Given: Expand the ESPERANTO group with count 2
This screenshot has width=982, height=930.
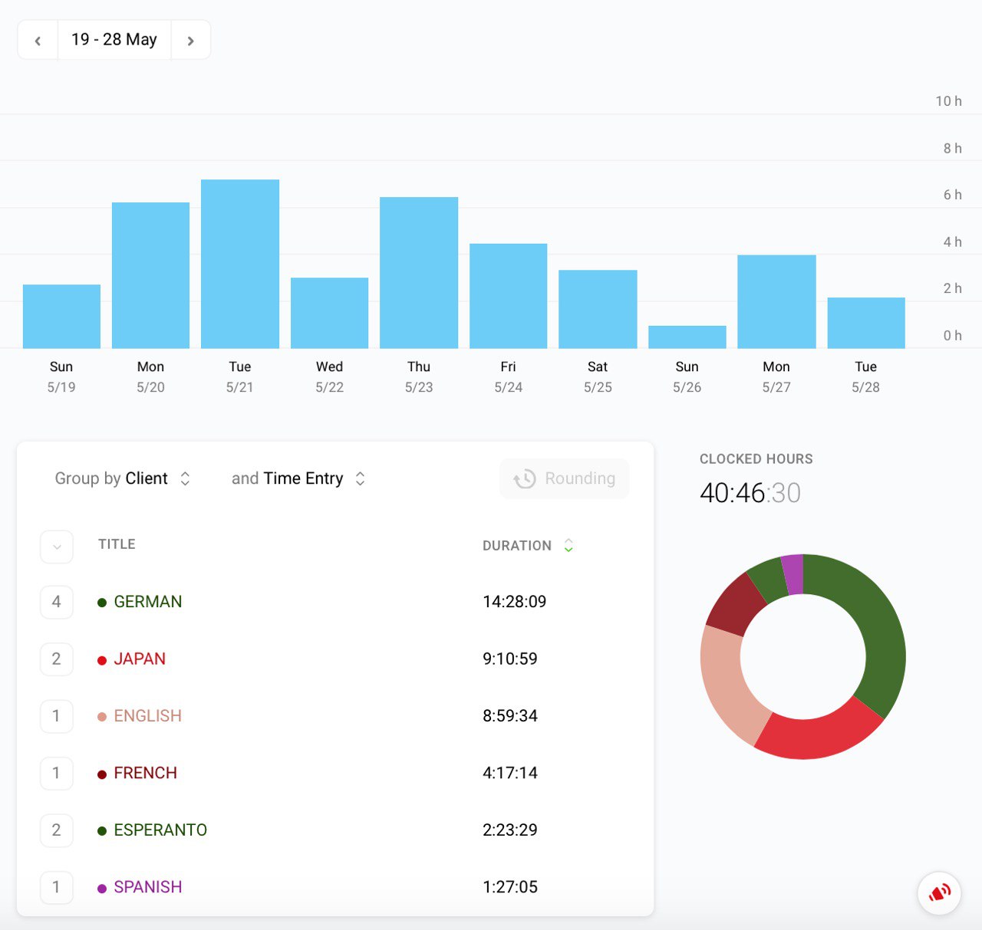Looking at the screenshot, I should point(57,830).
